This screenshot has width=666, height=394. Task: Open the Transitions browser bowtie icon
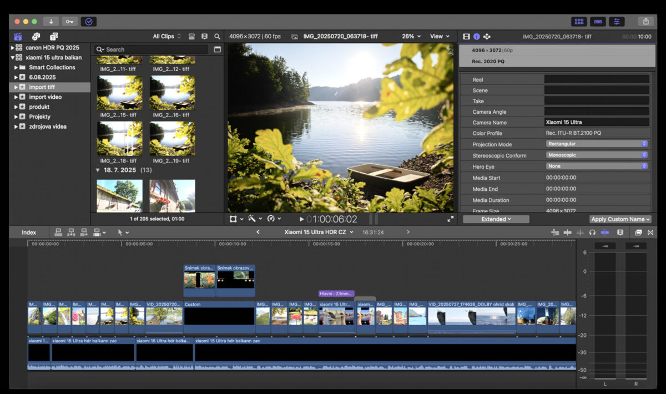click(x=650, y=232)
